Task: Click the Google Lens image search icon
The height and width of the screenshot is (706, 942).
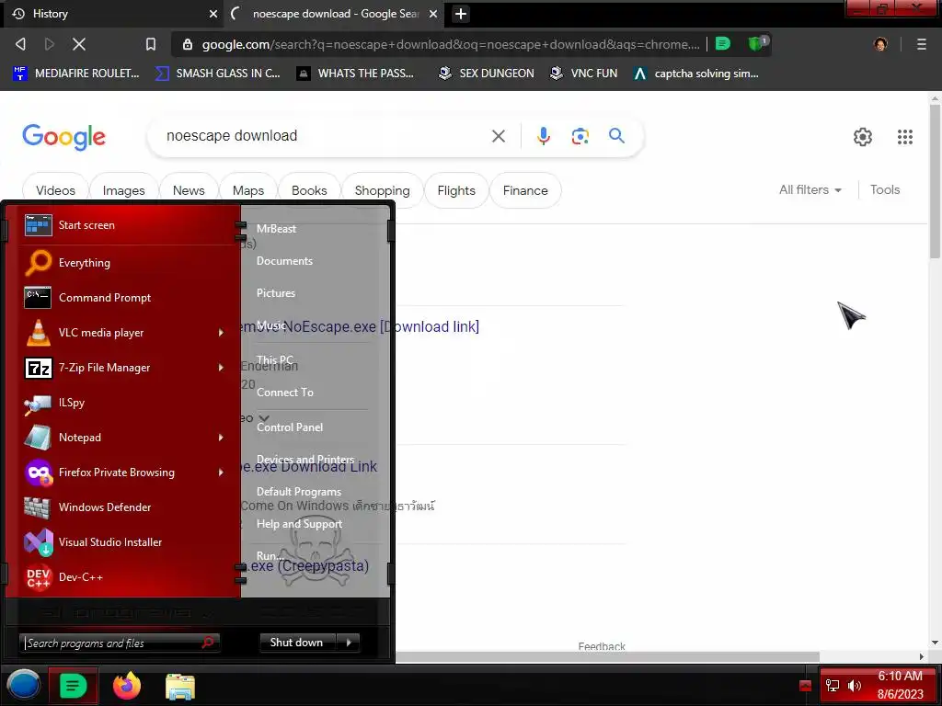Action: (580, 136)
